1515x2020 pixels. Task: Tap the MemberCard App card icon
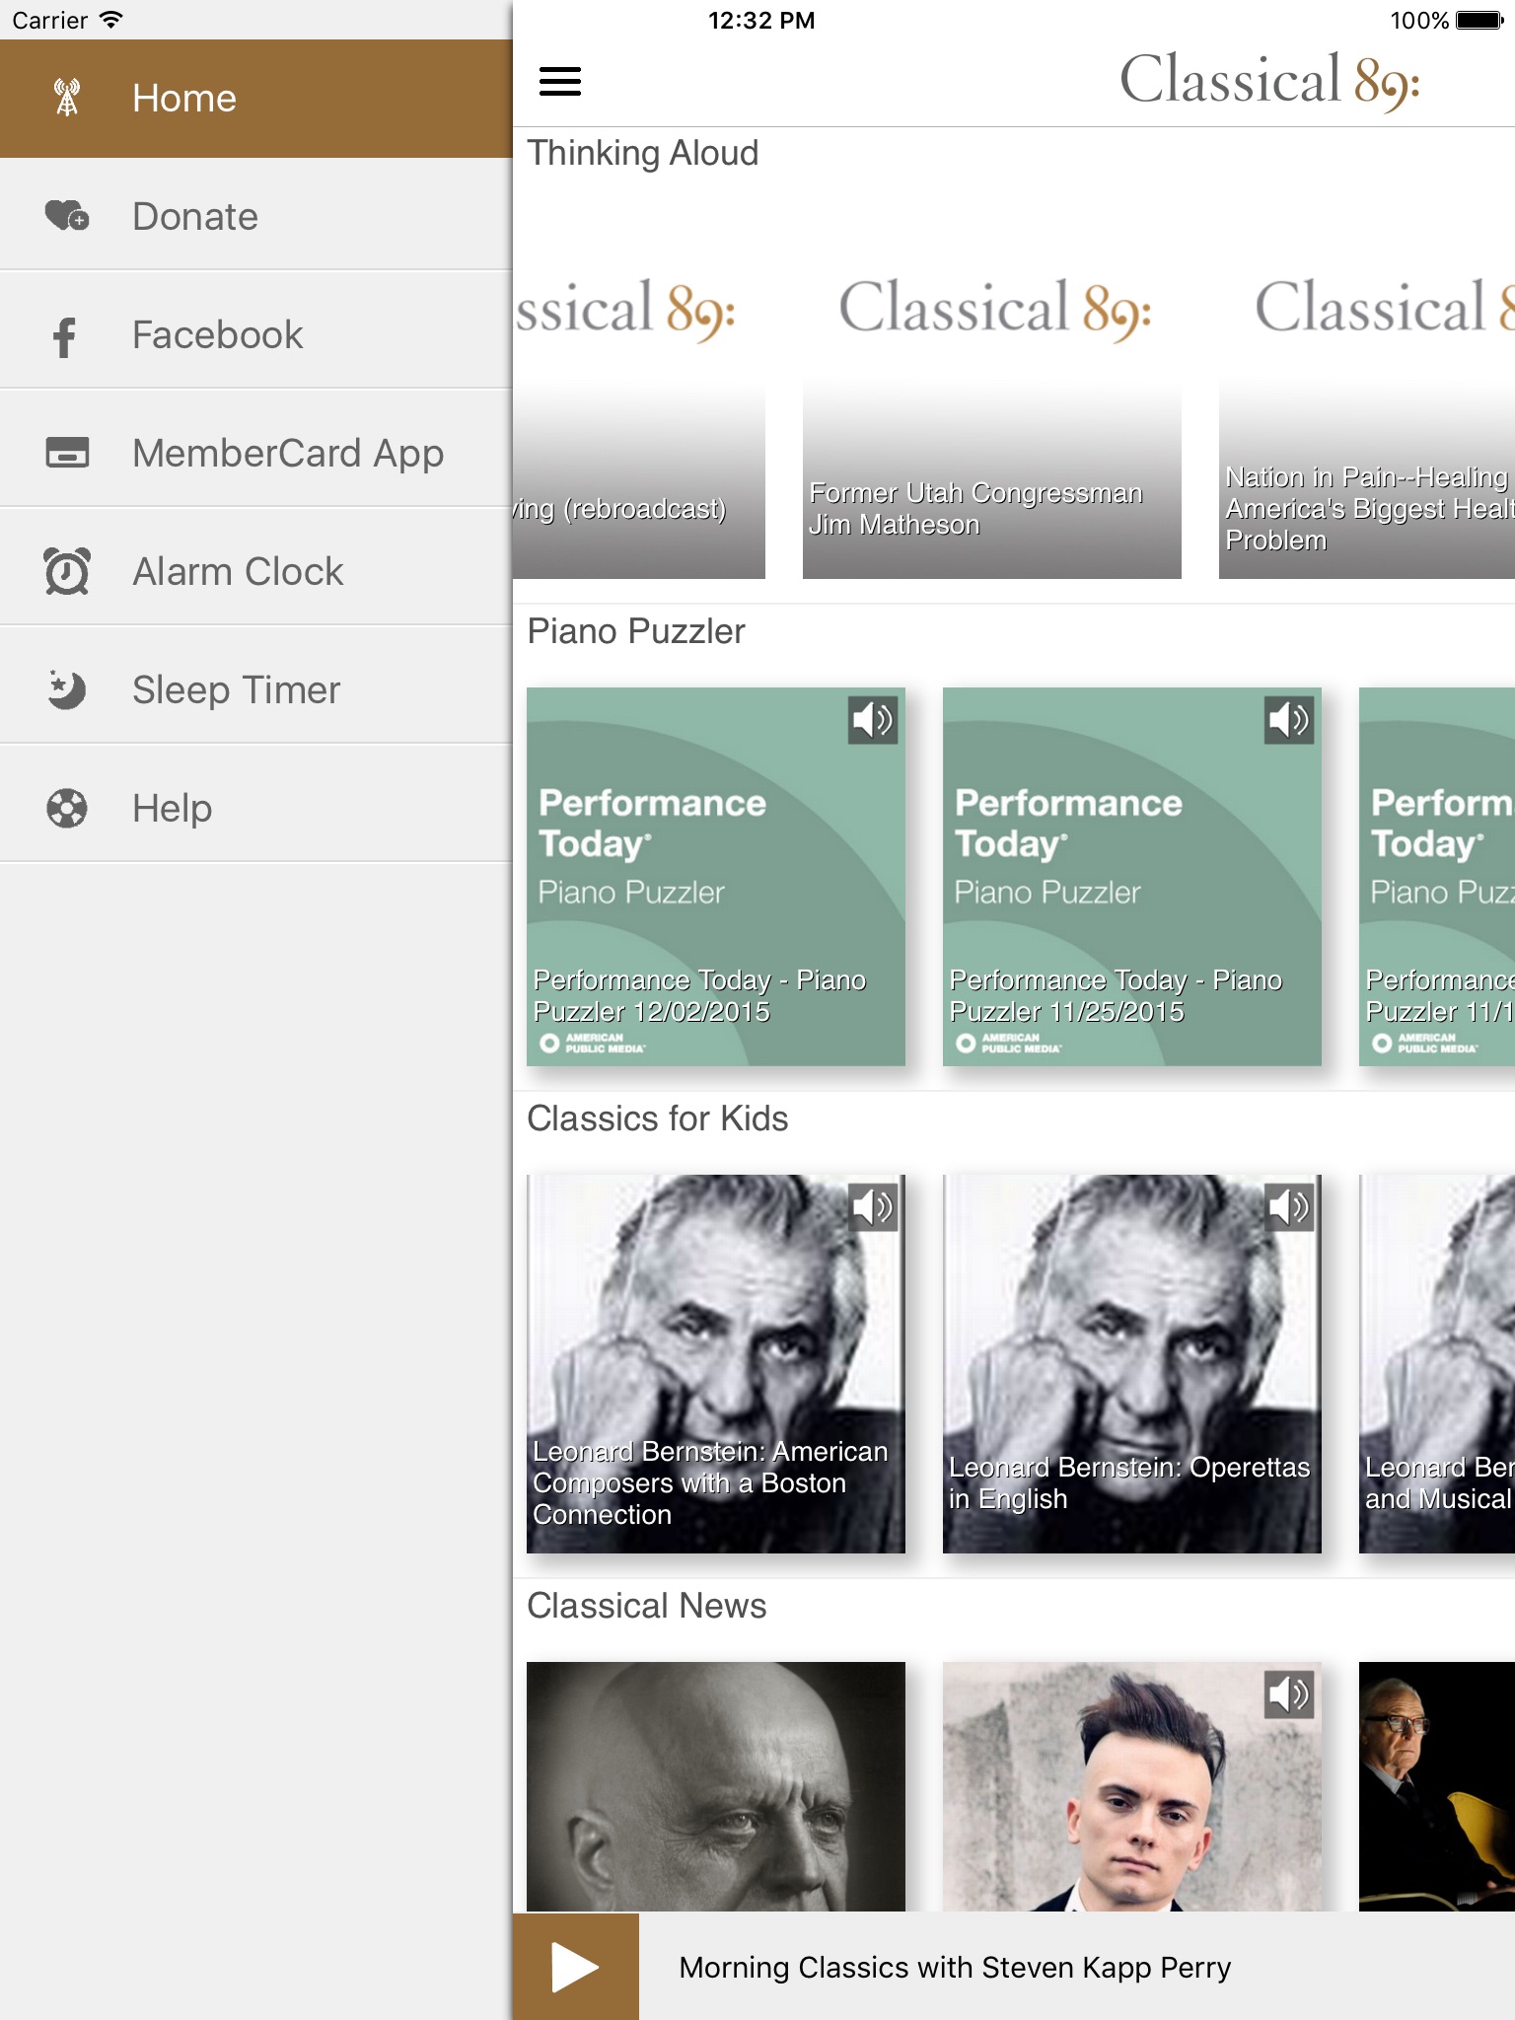(x=67, y=453)
